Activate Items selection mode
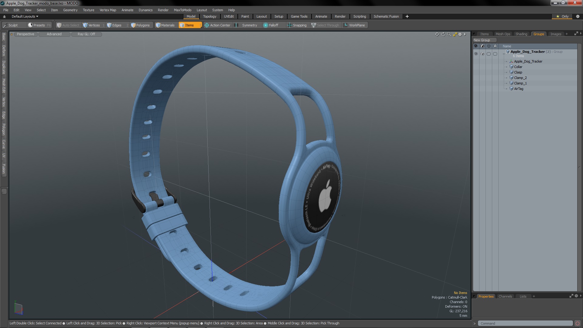 (x=190, y=25)
